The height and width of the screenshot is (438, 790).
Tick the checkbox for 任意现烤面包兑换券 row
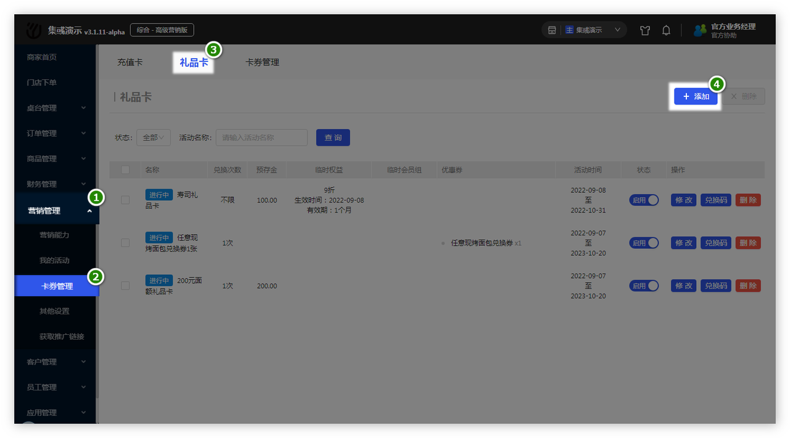[125, 243]
